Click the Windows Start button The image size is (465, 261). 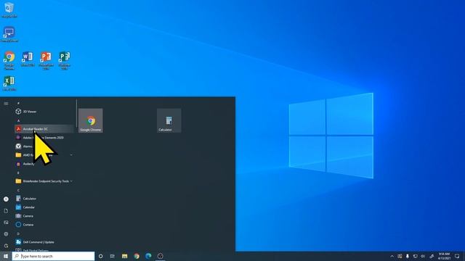click(6, 256)
